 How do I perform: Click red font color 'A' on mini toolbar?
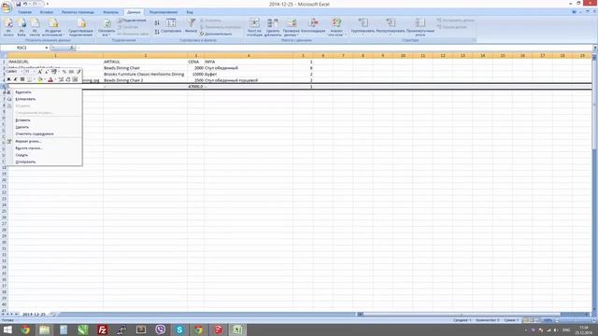[x=50, y=79]
